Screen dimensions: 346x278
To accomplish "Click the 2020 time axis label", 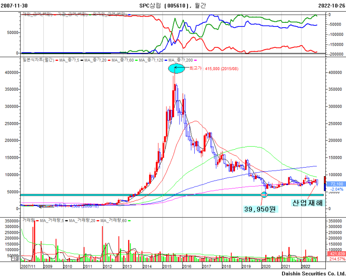I will pyautogui.click(x=266, y=266).
